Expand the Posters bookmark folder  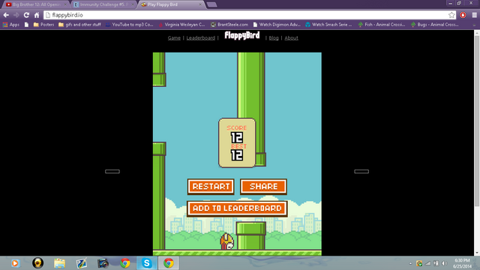[x=43, y=25]
